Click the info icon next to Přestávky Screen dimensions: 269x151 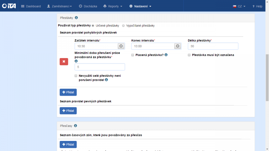(76, 18)
